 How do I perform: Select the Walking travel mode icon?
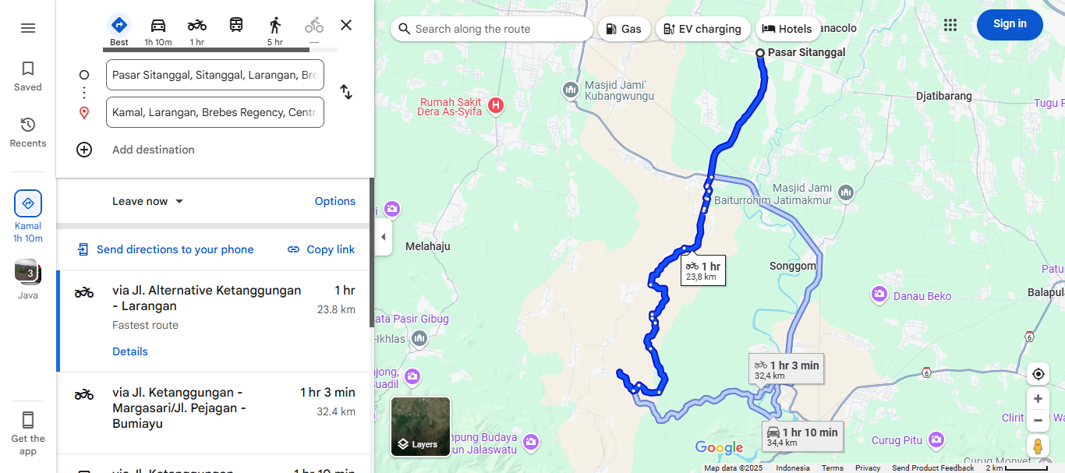[274, 25]
